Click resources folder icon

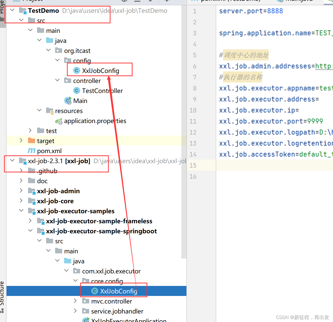tap(50, 111)
